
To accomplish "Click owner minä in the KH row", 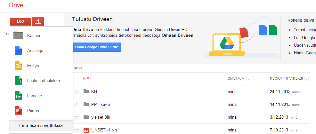I will (x=232, y=92).
